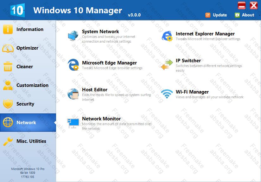Click the v3.0.0 version label
Viewport: 261px width, 182px height.
pyautogui.click(x=134, y=15)
